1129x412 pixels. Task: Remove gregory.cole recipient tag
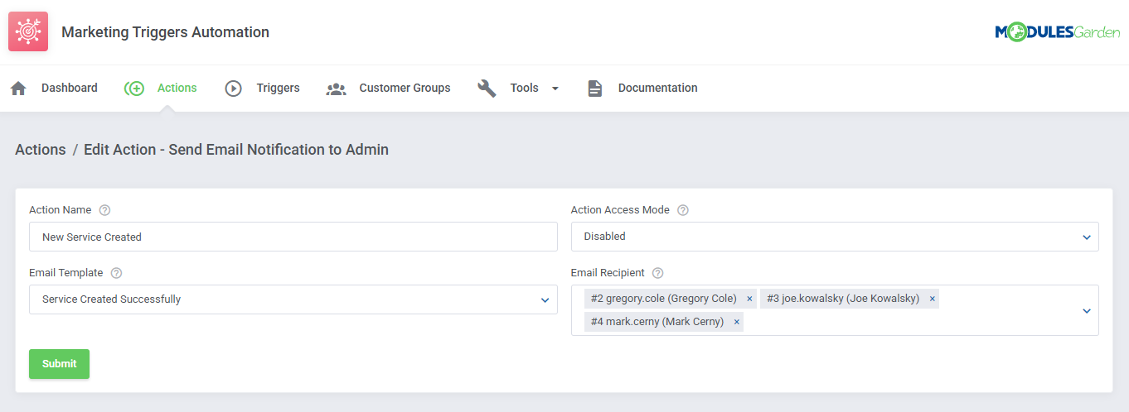click(x=749, y=299)
